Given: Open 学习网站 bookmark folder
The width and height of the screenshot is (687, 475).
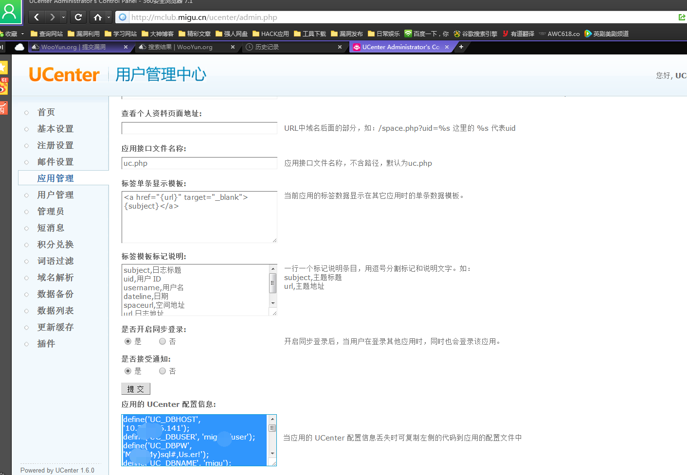Looking at the screenshot, I should [x=121, y=34].
